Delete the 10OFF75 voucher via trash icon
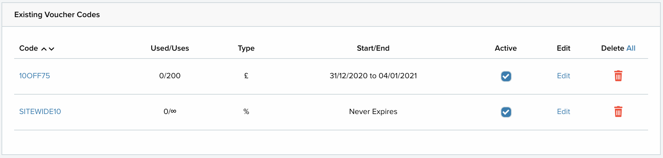 [618, 76]
